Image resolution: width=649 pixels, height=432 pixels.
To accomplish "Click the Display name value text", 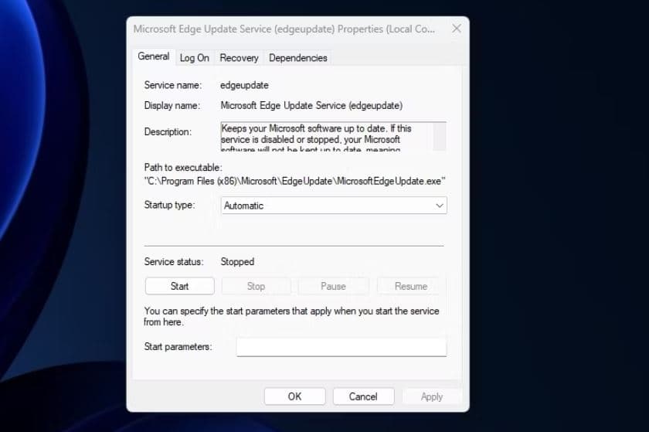I will point(311,105).
